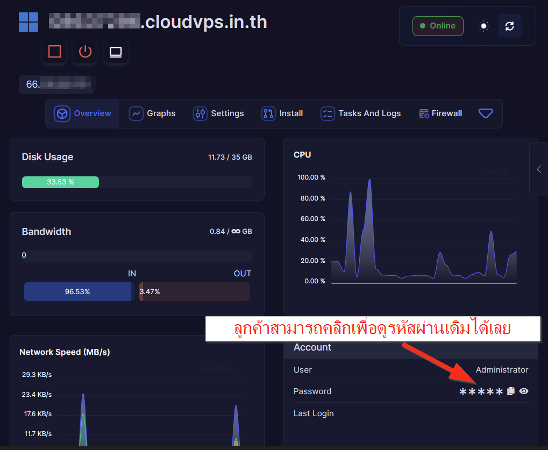
Task: Click the Graphs chart icon
Action: 136,113
